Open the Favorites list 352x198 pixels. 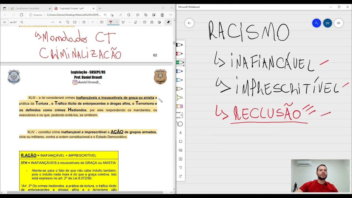[137, 15]
